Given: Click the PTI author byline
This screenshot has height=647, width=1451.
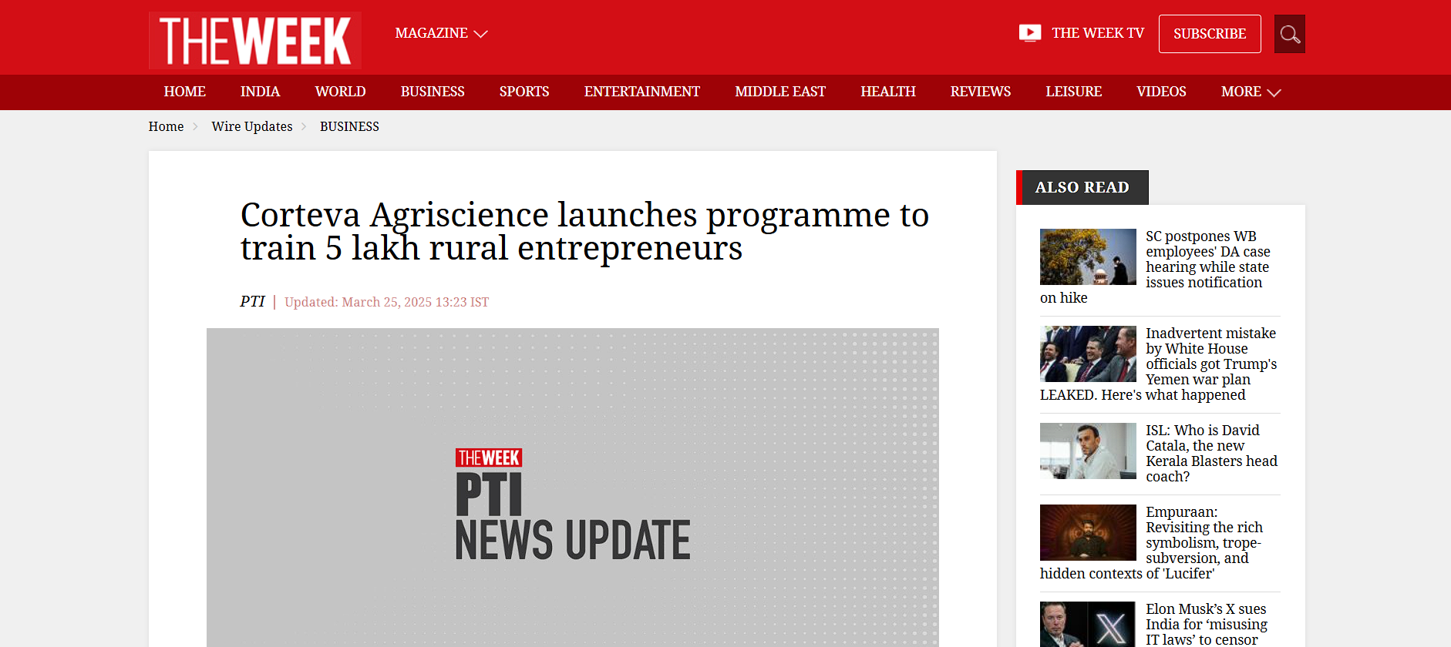Looking at the screenshot, I should pyautogui.click(x=252, y=301).
